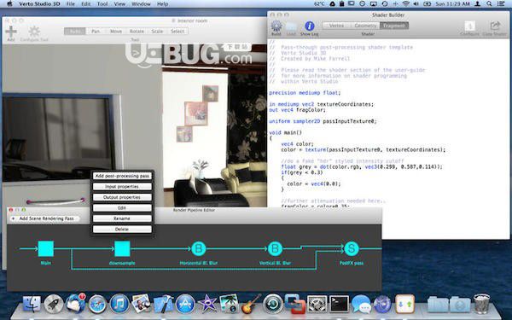Image resolution: width=512 pixels, height=320 pixels.
Task: Open the Verto Studio 3D app menu
Action: pyautogui.click(x=39, y=4)
